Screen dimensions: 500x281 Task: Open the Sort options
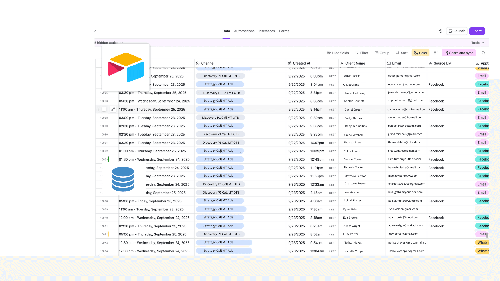pos(402,53)
